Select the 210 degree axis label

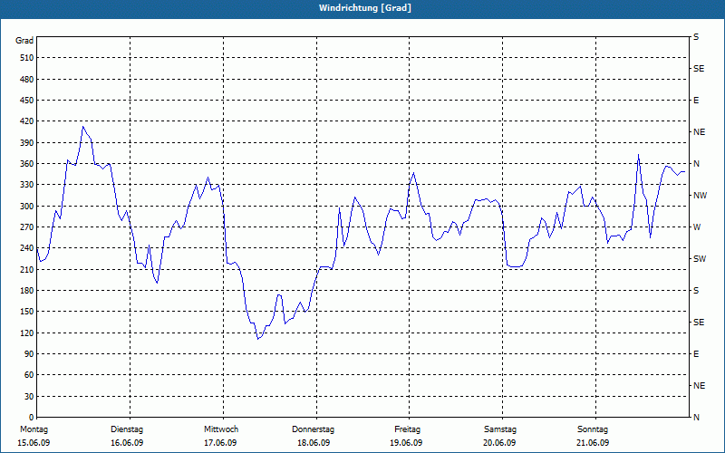tap(26, 269)
